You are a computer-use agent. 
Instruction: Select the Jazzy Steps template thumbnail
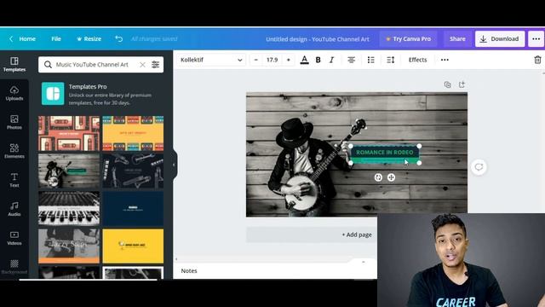(69, 246)
